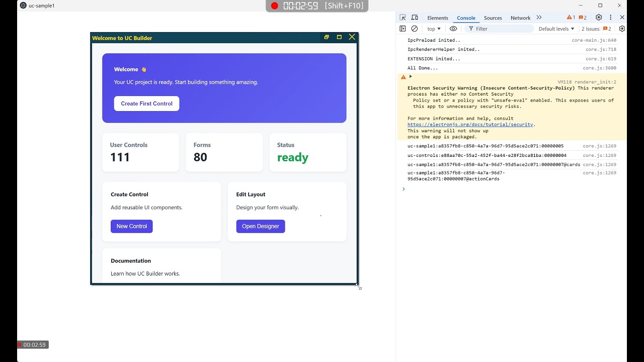
Task: Click the Open Designer button
Action: [x=261, y=226]
